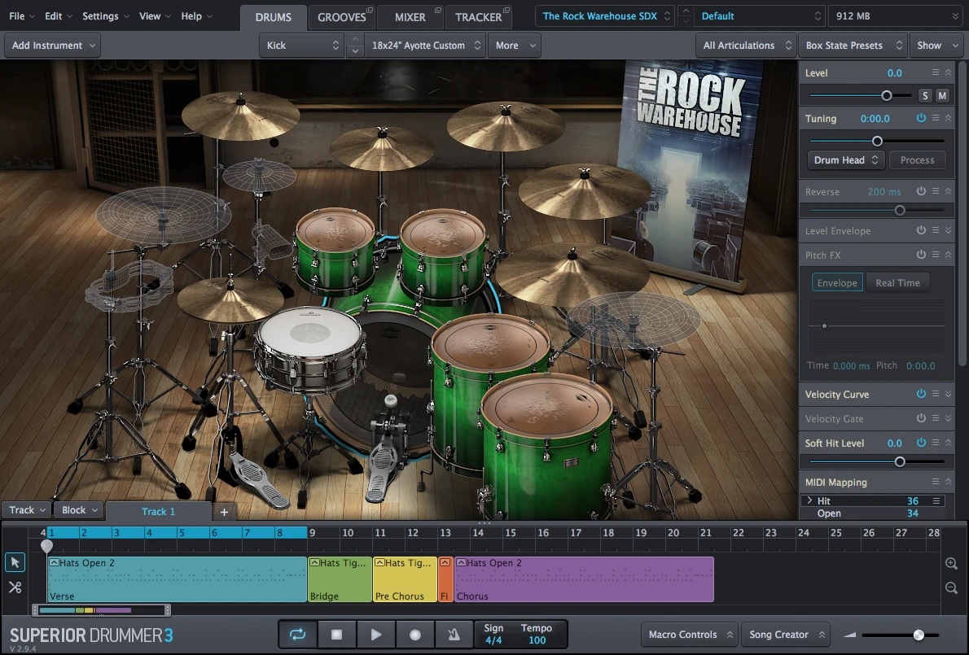Screen dimensions: 969x655
Task: Adjust the Tuning slider handle
Action: (x=877, y=142)
